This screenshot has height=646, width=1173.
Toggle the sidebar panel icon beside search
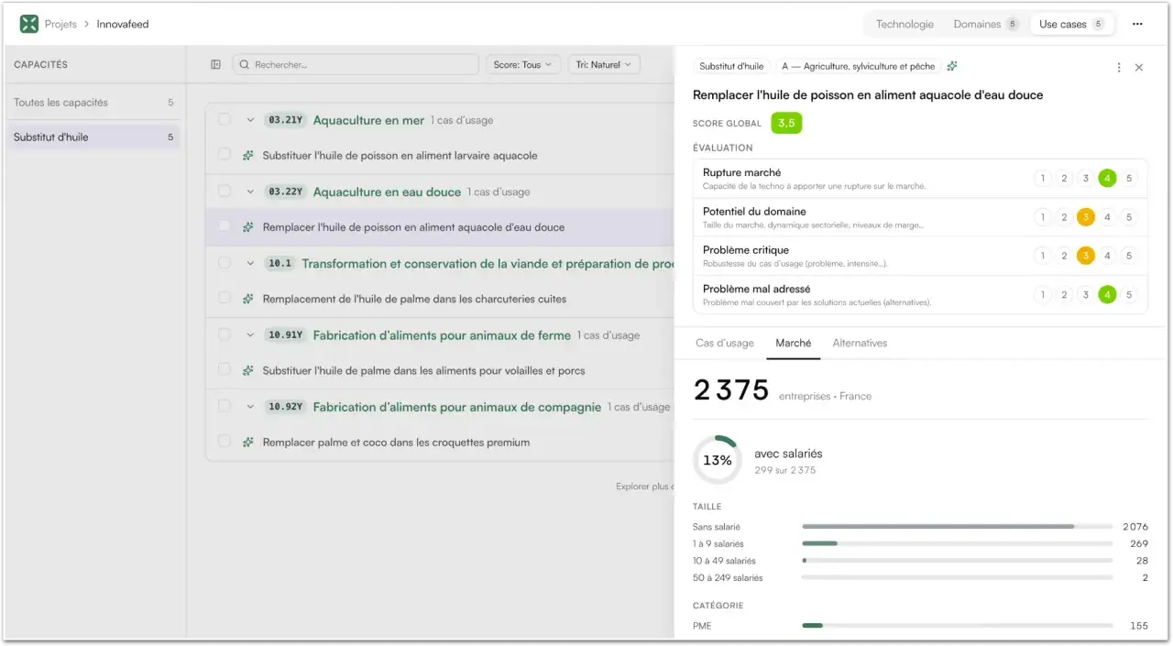coord(216,65)
